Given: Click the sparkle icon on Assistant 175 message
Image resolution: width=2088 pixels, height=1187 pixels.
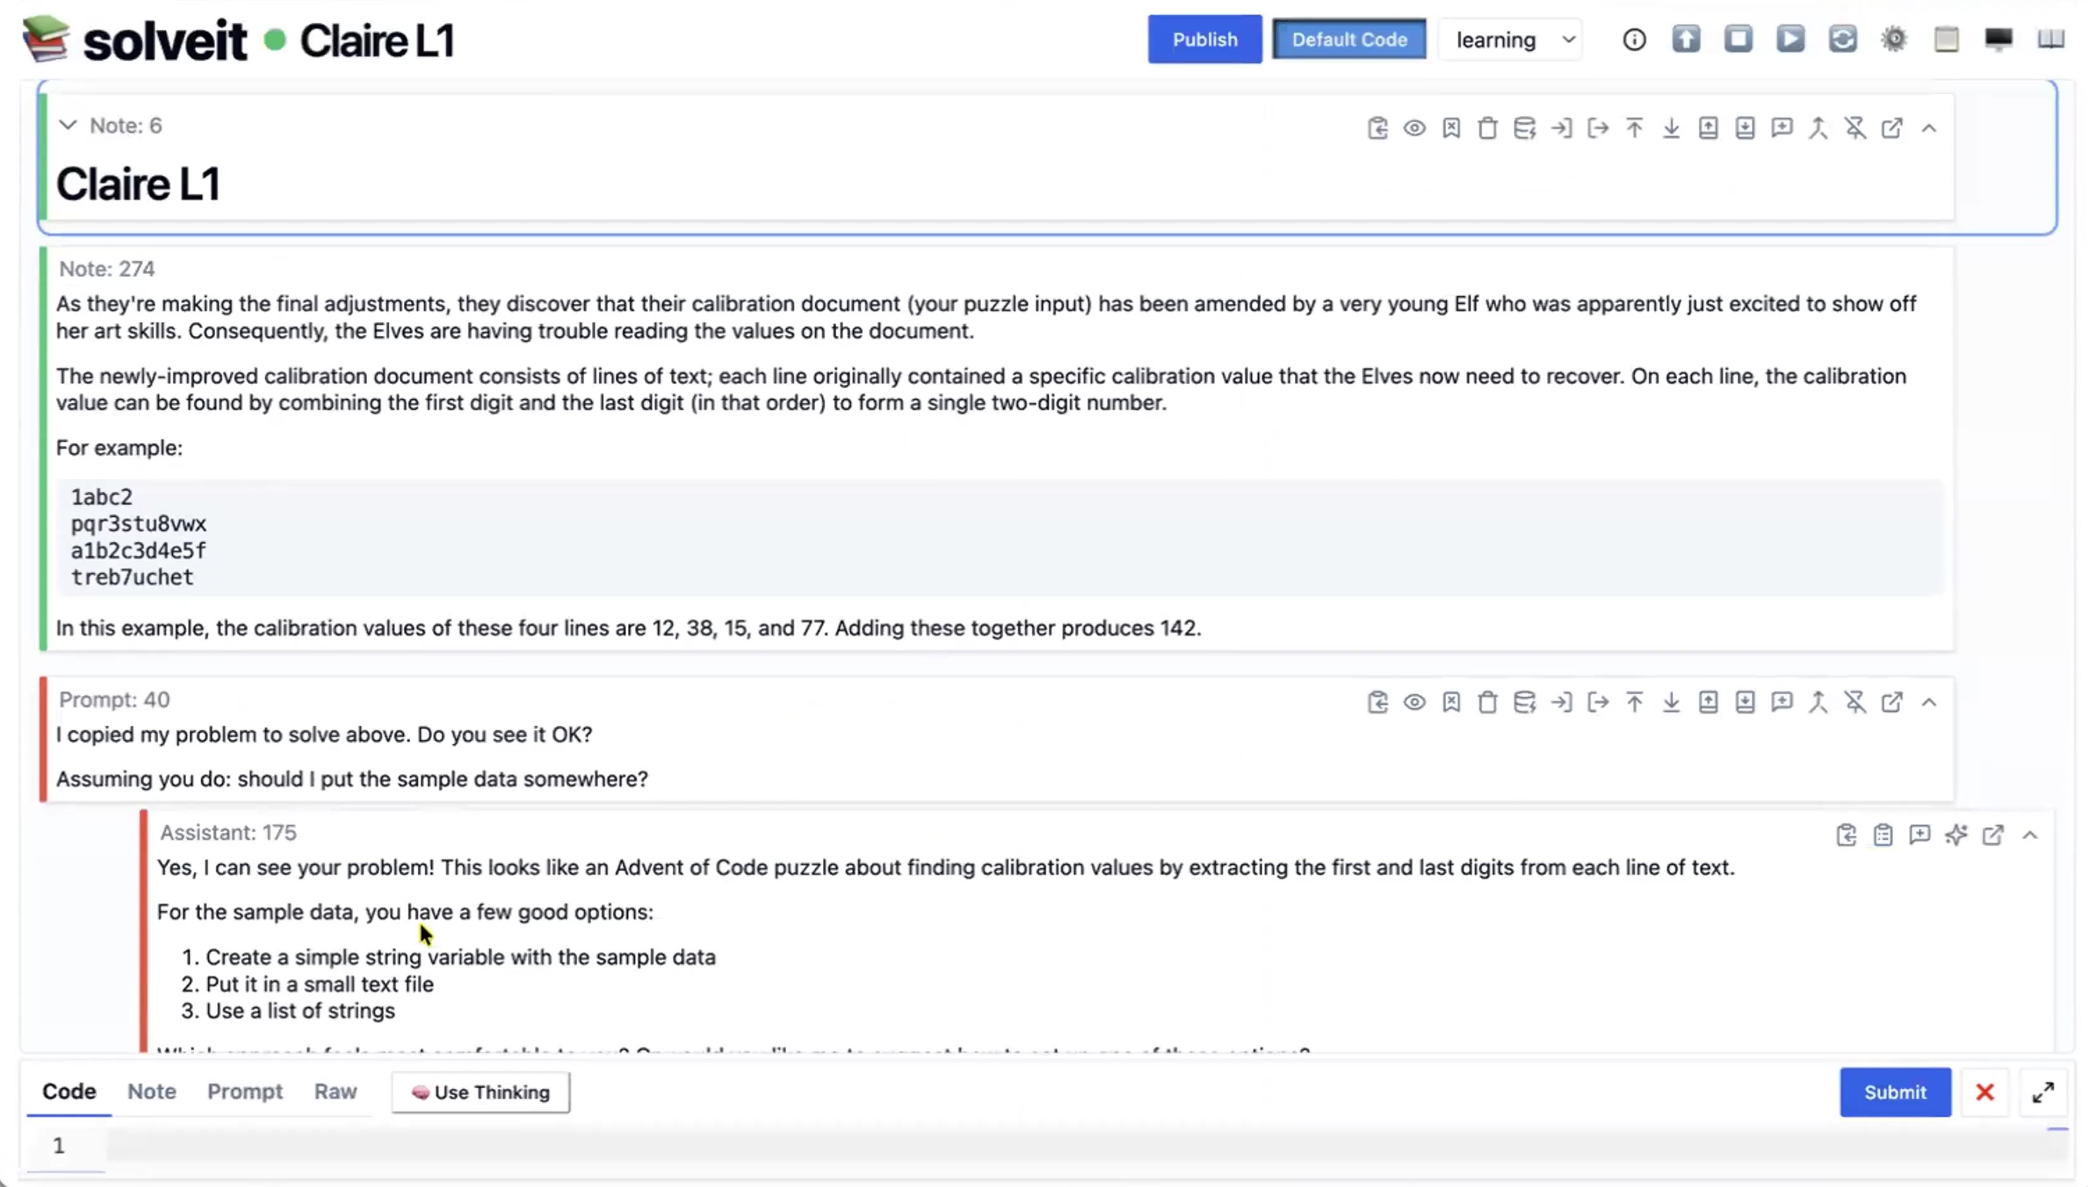Looking at the screenshot, I should pyautogui.click(x=1956, y=835).
